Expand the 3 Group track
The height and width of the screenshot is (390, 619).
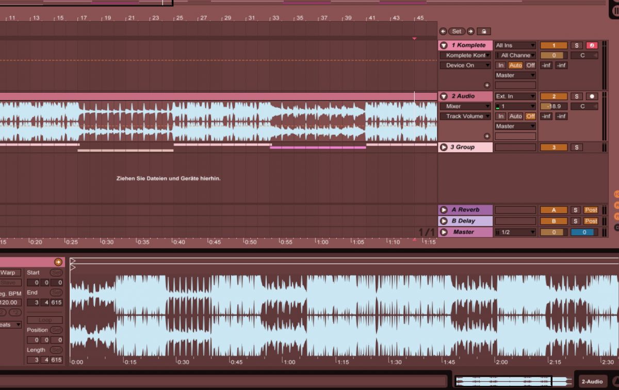pyautogui.click(x=443, y=148)
